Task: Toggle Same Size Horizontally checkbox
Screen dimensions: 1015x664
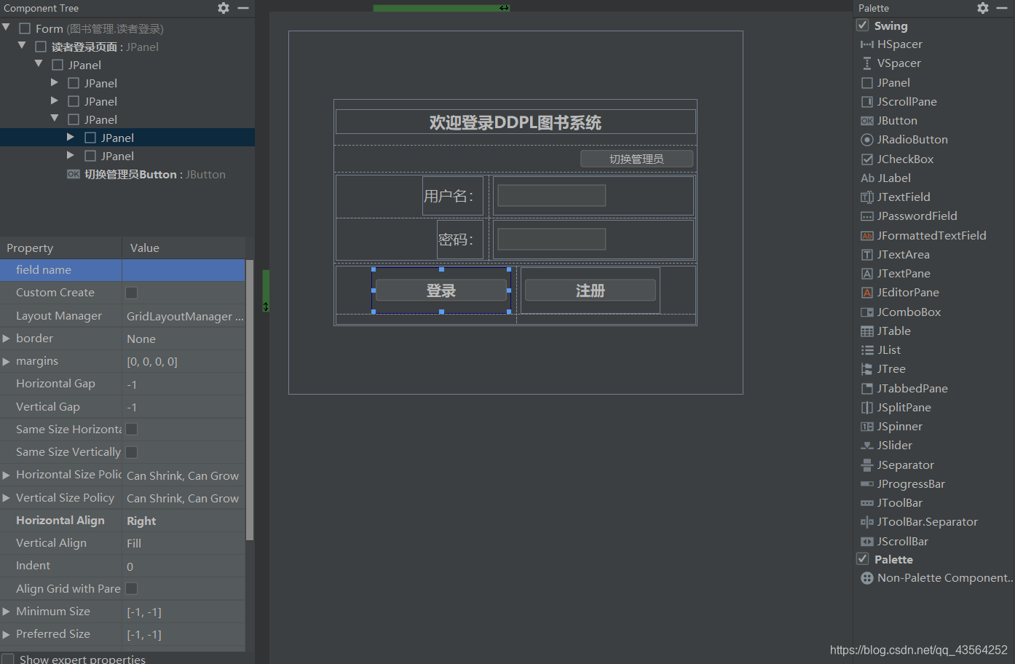Action: point(132,430)
